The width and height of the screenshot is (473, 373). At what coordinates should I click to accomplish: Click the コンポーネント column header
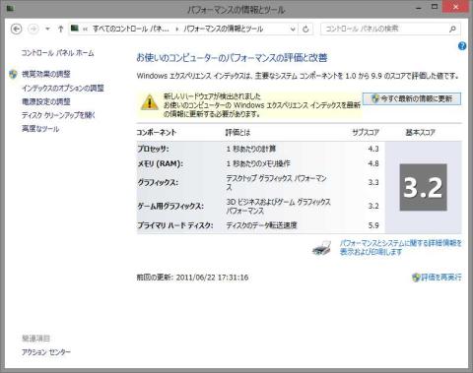157,133
